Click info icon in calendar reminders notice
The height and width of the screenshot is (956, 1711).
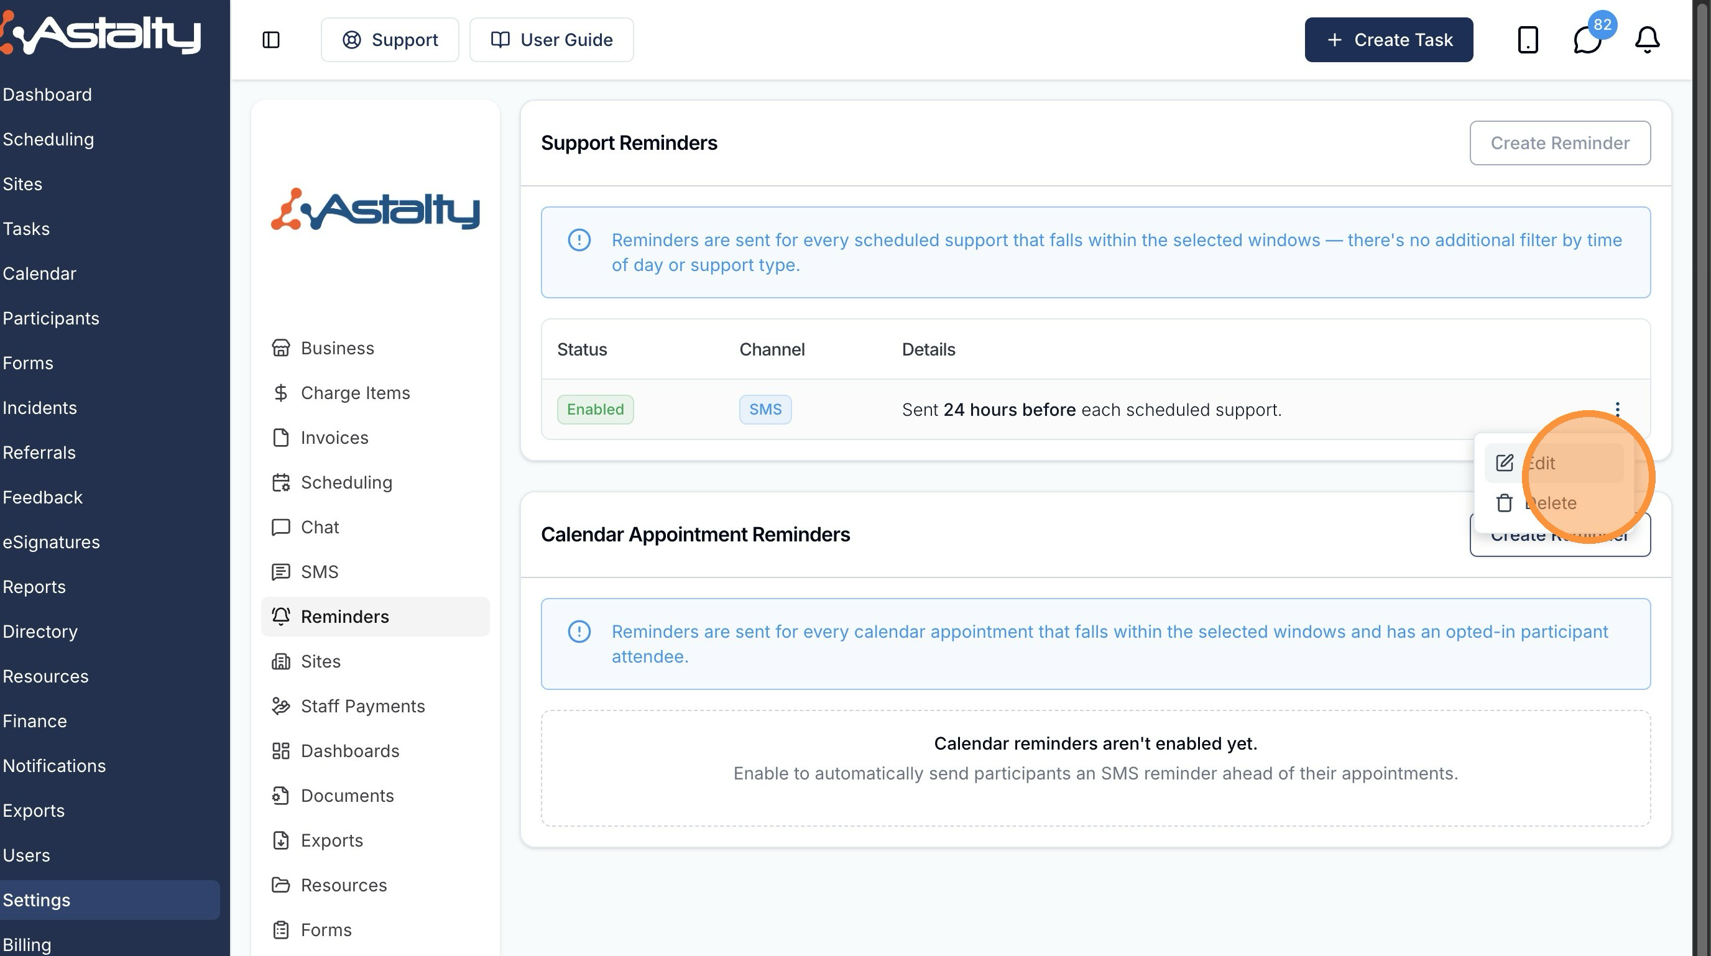tap(579, 632)
